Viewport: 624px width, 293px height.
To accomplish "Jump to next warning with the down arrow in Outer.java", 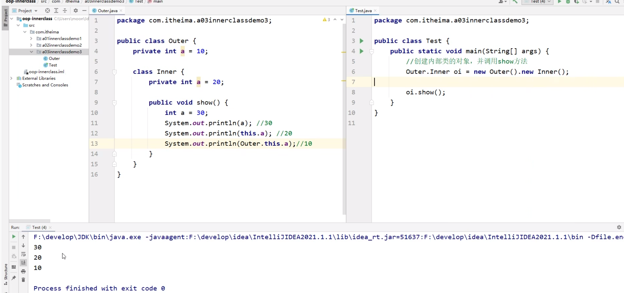I will (x=342, y=19).
